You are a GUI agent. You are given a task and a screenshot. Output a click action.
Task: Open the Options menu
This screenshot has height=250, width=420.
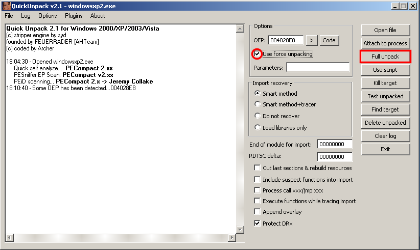pyautogui.click(x=48, y=16)
